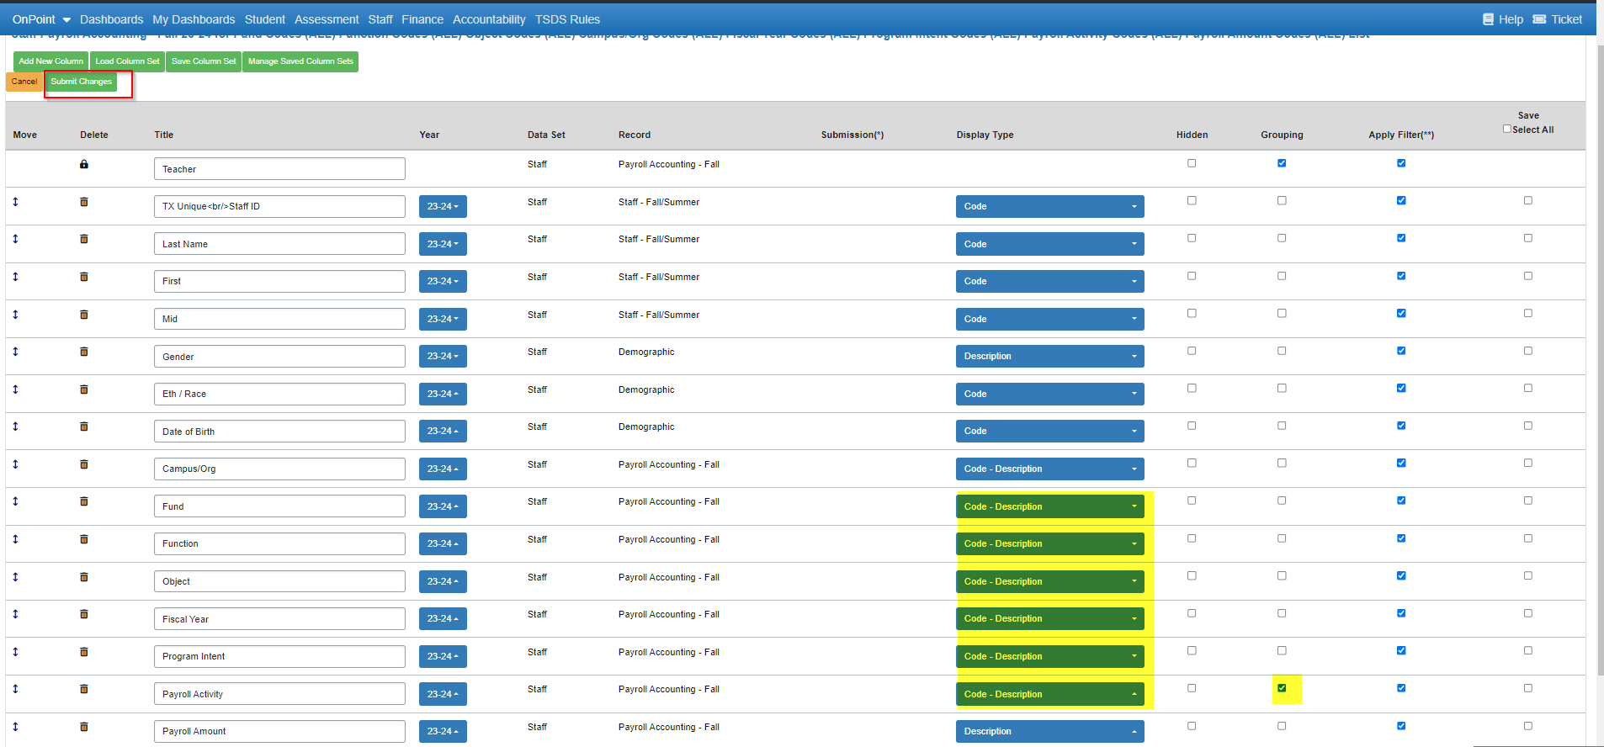Click move arrows for TX Unique Staff ID

[x=15, y=202]
